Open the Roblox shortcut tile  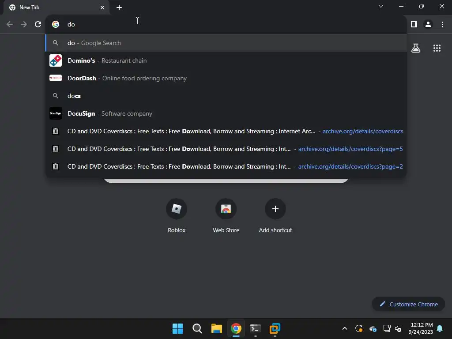click(177, 216)
